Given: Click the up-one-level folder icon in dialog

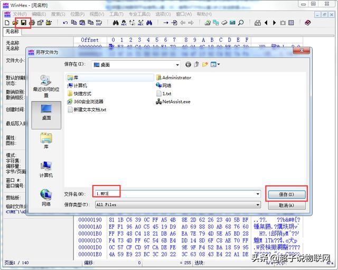Looking at the screenshot, I should pyautogui.click(x=196, y=64).
